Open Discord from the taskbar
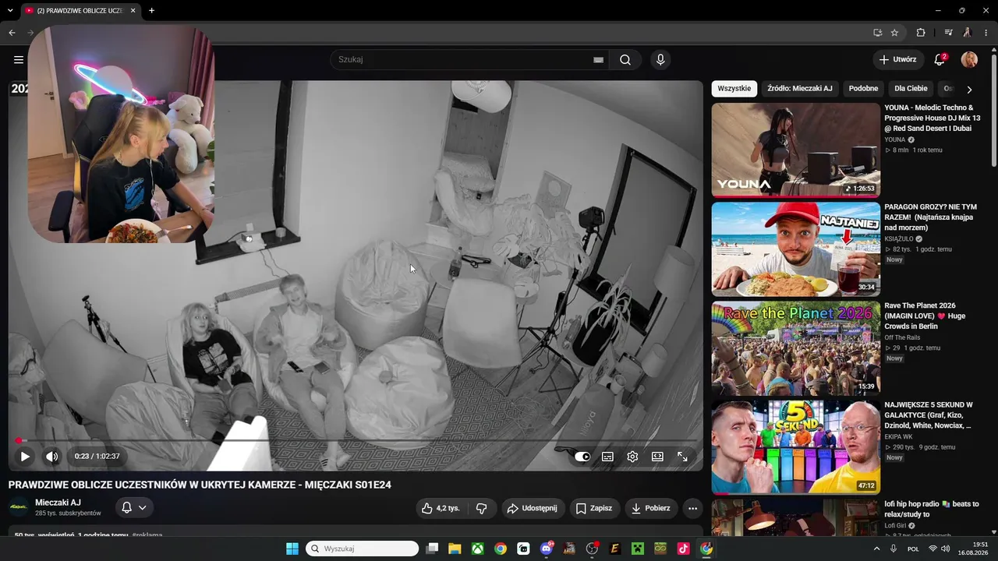998x561 pixels. [x=547, y=549]
